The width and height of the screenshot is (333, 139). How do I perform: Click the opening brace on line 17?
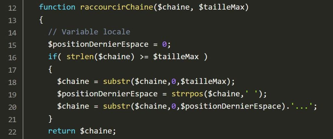click(50, 69)
